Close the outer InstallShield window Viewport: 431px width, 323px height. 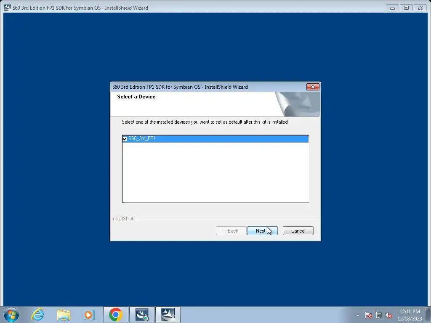click(x=420, y=8)
